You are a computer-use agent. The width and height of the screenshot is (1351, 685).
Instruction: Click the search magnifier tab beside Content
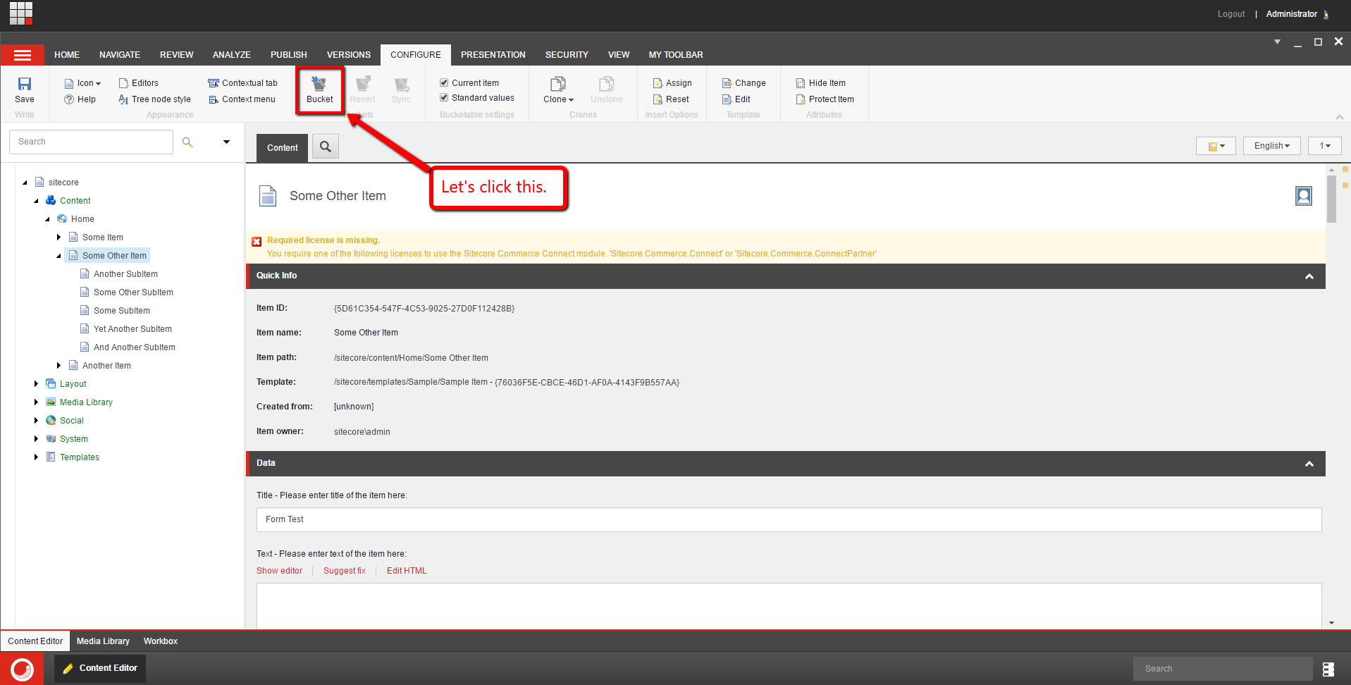325,147
